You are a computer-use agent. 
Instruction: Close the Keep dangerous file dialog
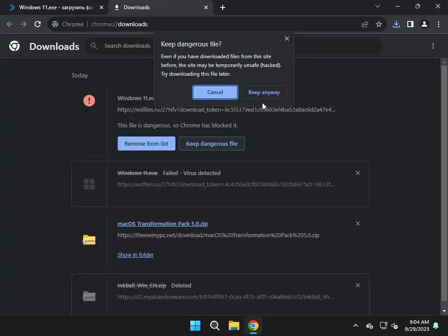pyautogui.click(x=287, y=38)
